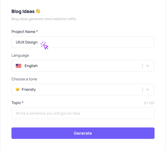Click the purple cursor sparkle icon

[x=45, y=46]
